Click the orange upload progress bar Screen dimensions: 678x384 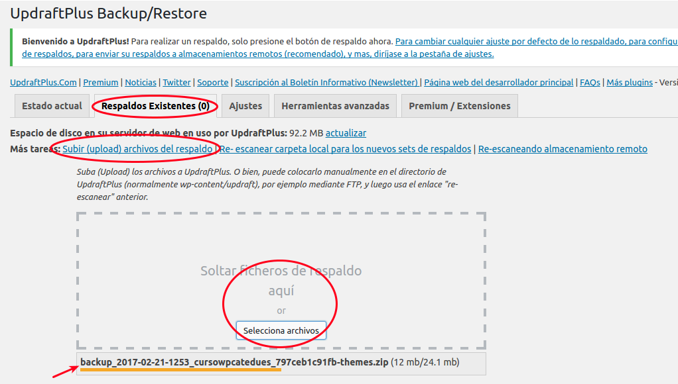(x=180, y=369)
